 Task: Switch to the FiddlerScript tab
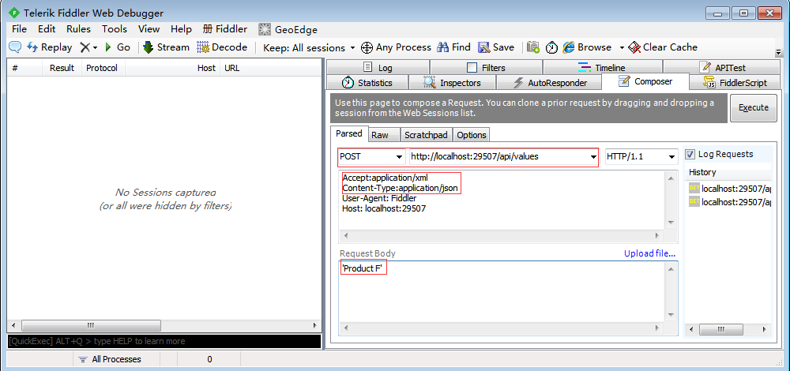point(735,83)
